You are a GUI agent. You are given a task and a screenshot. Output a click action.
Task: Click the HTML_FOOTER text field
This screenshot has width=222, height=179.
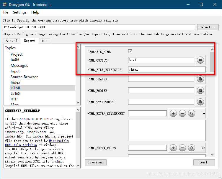click(161, 90)
